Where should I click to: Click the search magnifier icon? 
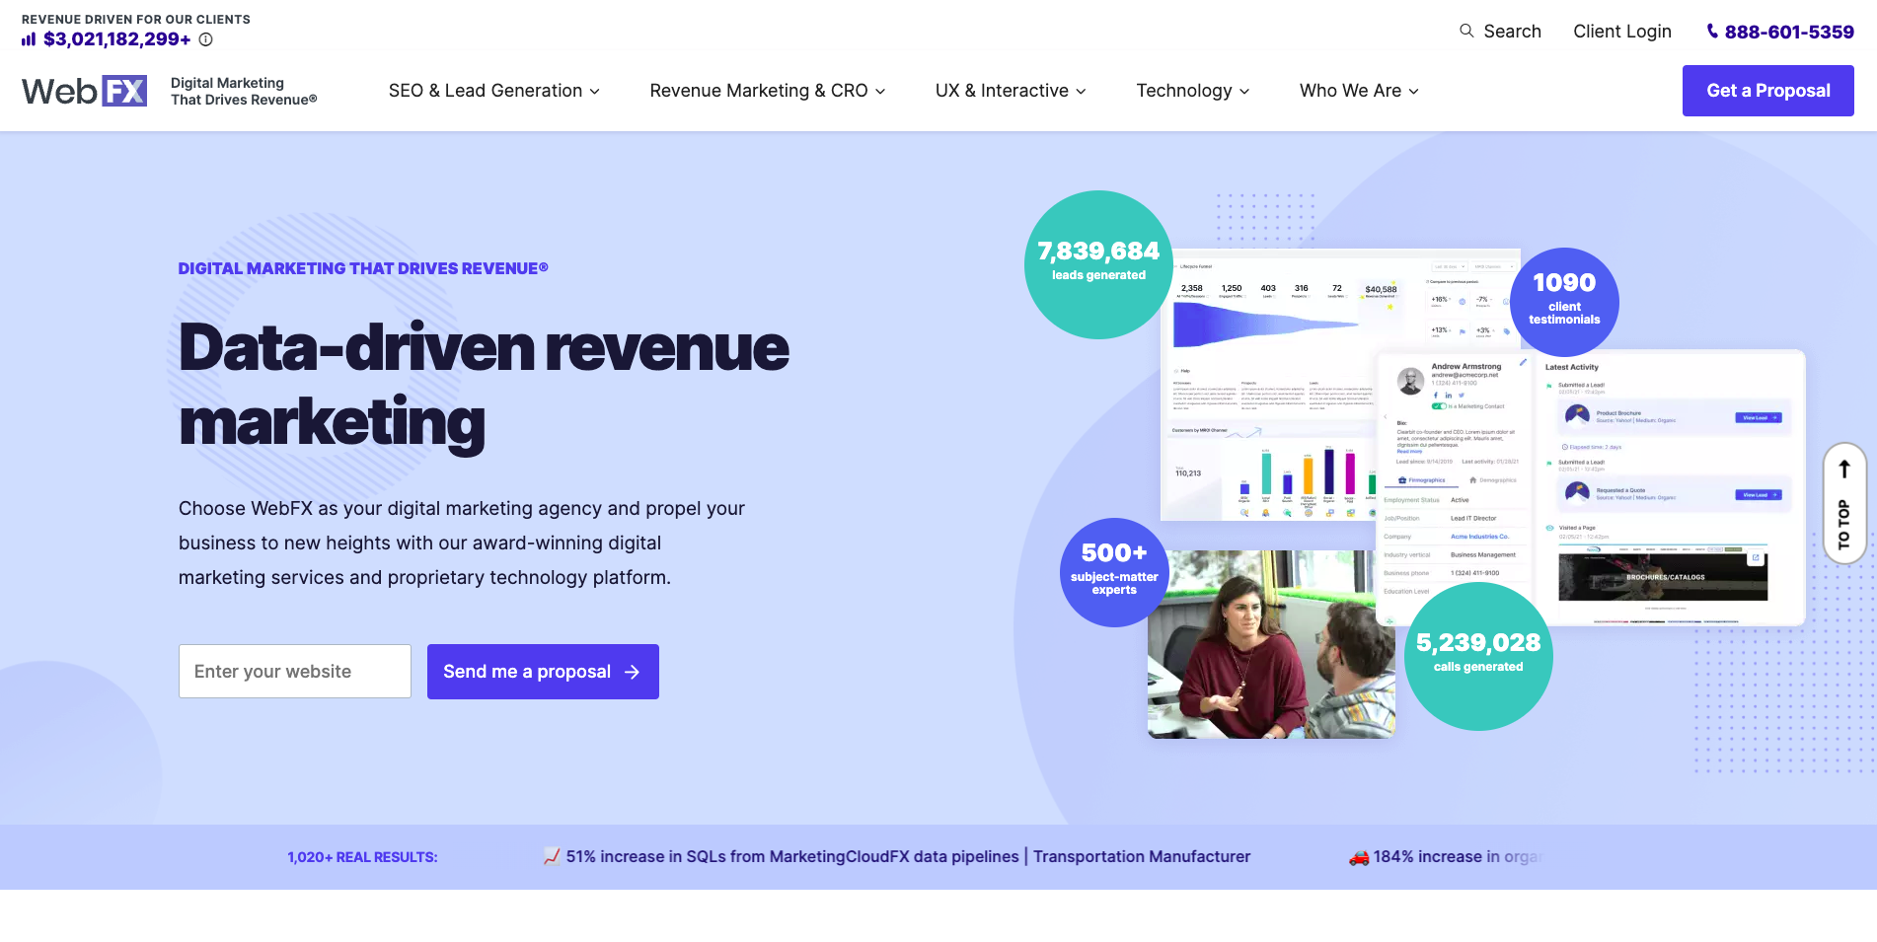click(x=1466, y=31)
